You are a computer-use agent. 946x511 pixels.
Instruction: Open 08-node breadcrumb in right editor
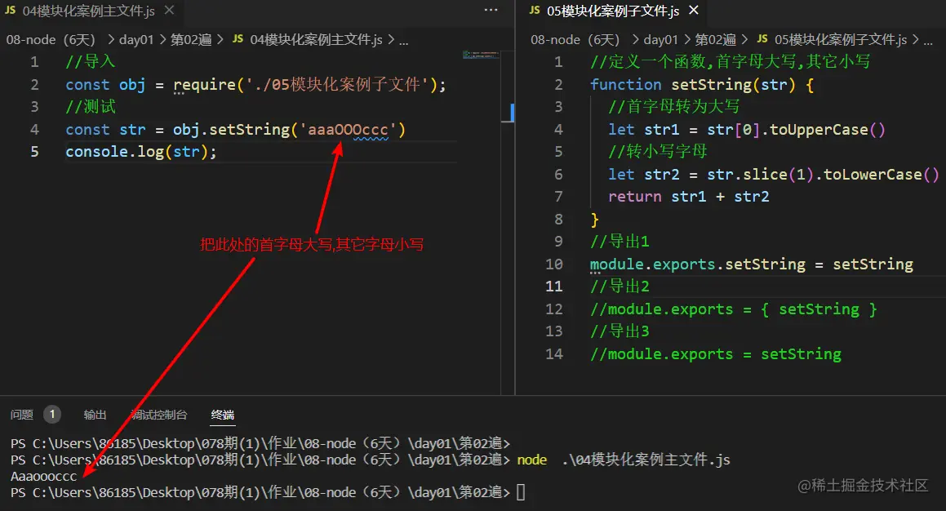click(575, 40)
